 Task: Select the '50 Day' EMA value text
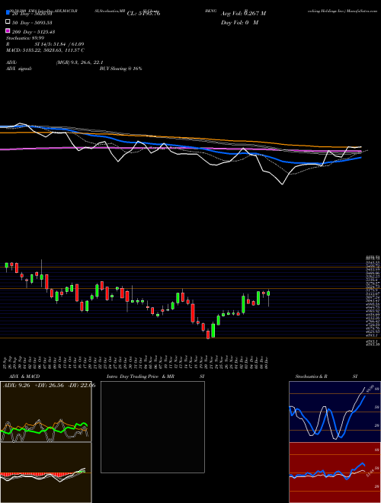point(32,23)
